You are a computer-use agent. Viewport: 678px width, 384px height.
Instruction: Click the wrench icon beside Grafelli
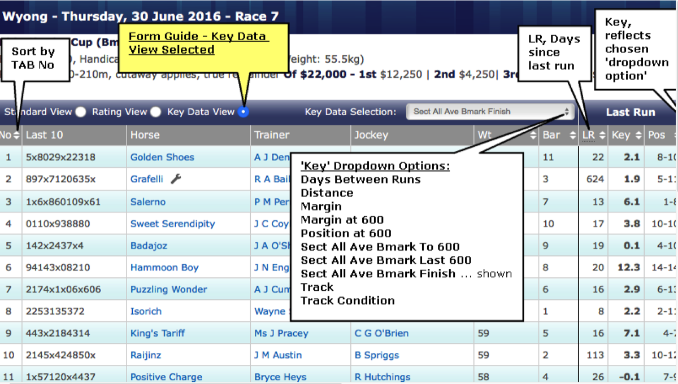tap(176, 179)
